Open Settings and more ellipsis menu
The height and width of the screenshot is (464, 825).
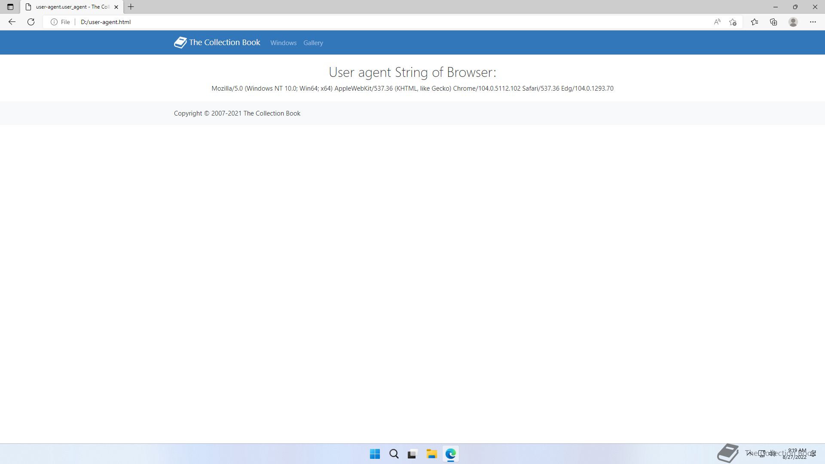[x=813, y=22]
